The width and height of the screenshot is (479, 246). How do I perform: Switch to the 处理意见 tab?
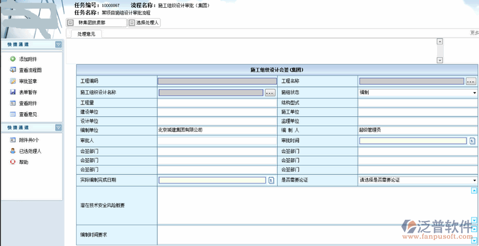click(x=86, y=34)
